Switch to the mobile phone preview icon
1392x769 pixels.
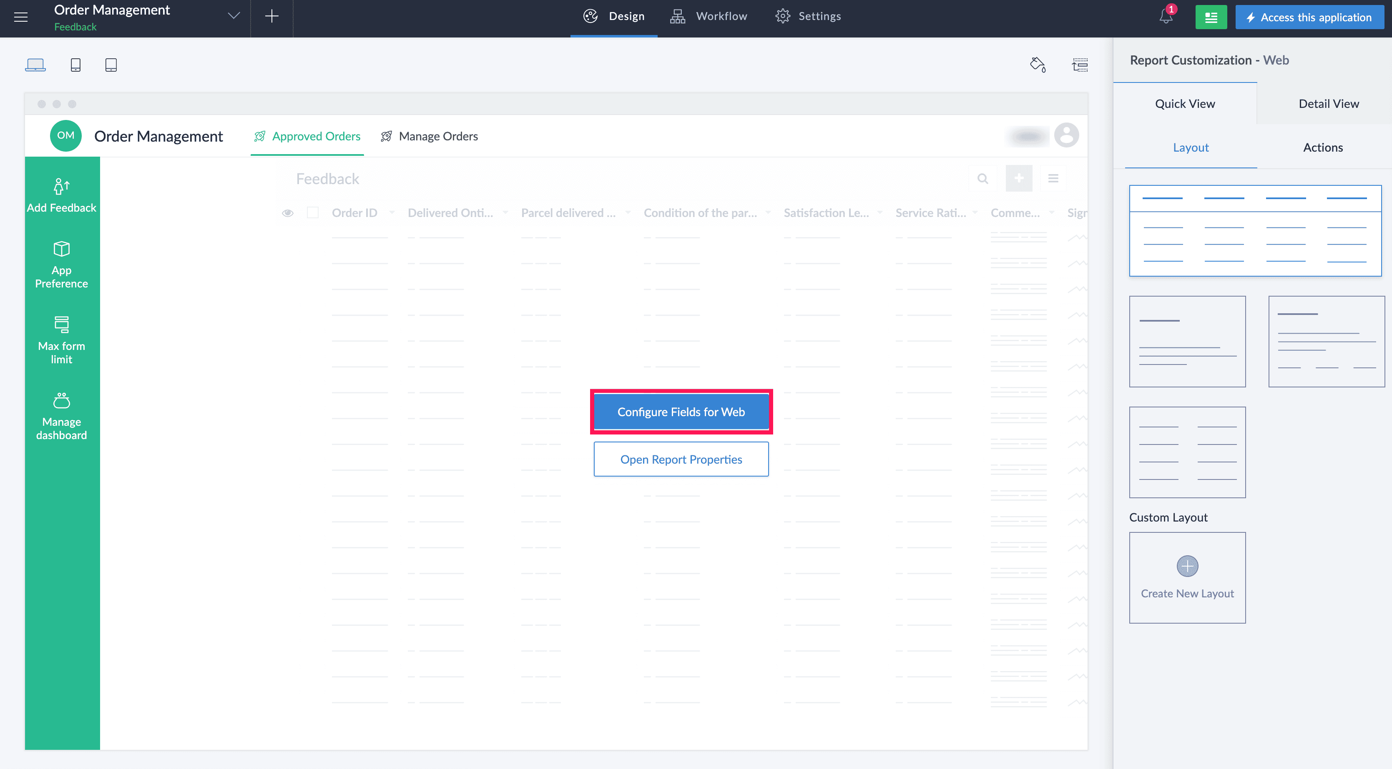pyautogui.click(x=75, y=65)
